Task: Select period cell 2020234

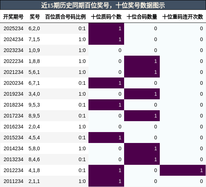Action: point(13,83)
